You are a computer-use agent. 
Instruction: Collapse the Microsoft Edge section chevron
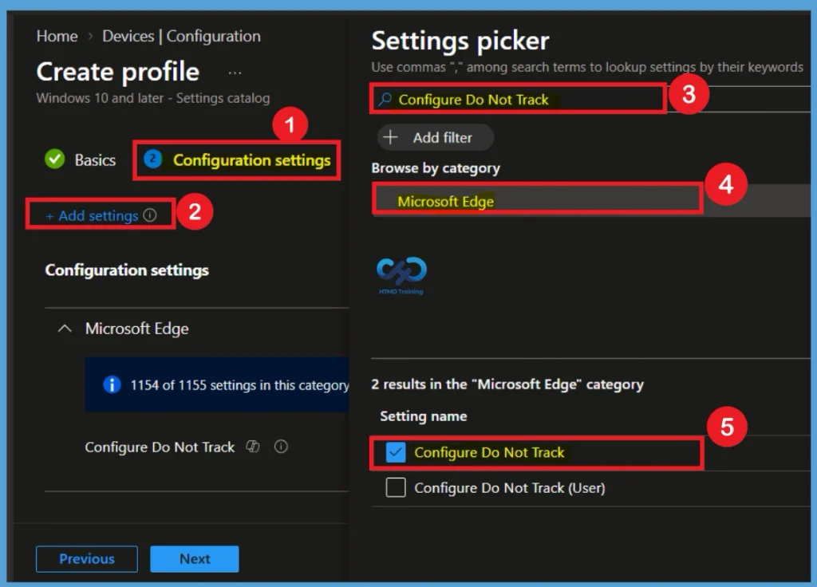click(65, 329)
